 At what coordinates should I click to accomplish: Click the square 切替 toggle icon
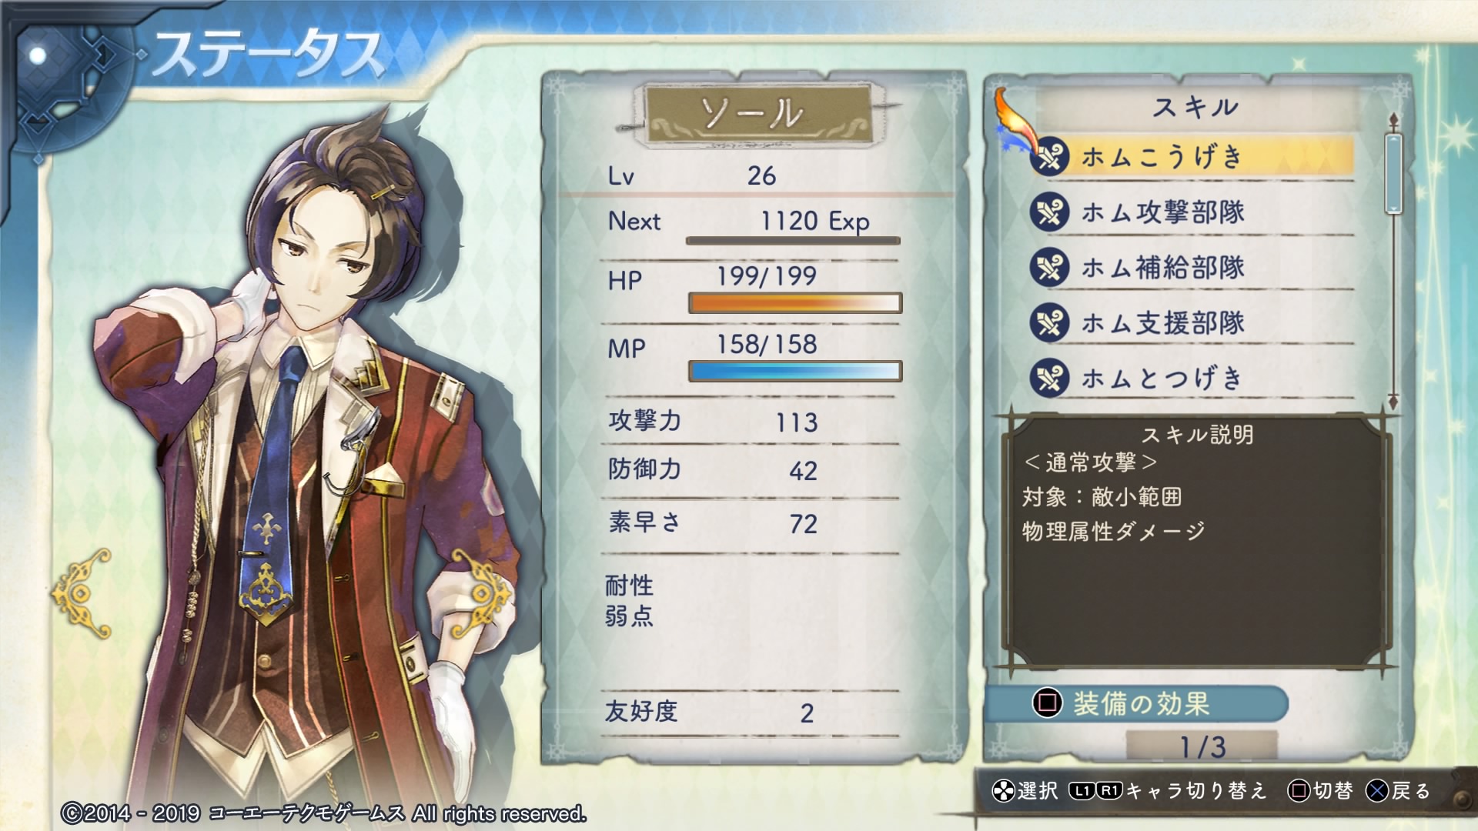[1299, 791]
